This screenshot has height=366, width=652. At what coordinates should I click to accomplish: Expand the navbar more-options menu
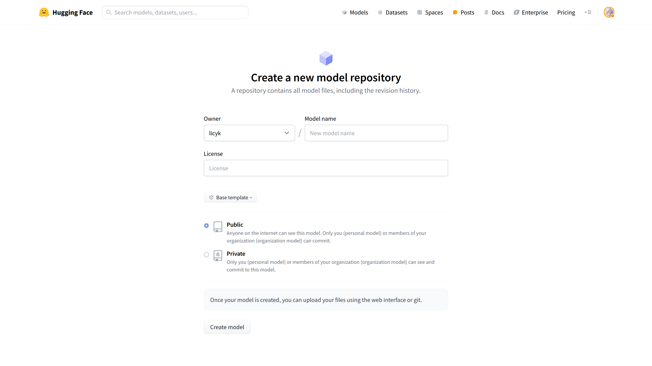coord(588,12)
